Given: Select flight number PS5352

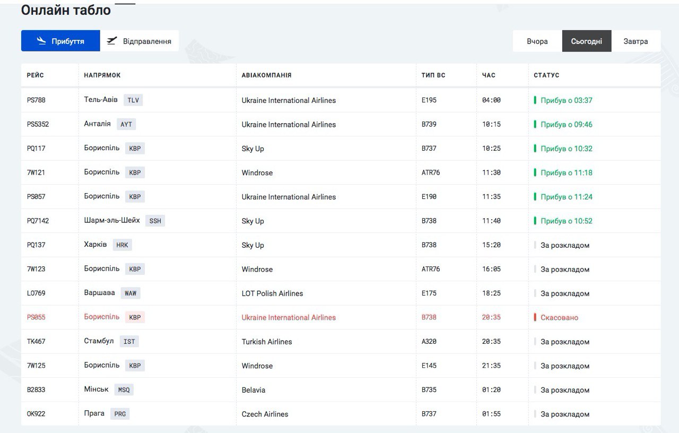Looking at the screenshot, I should (38, 124).
